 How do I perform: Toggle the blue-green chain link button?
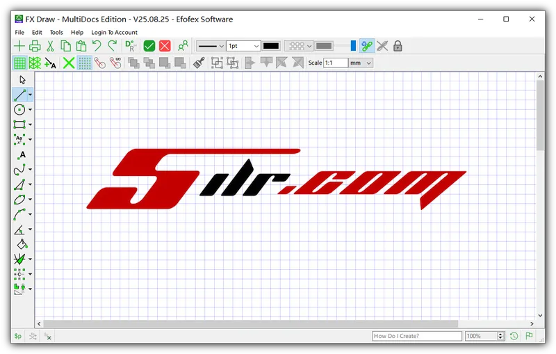(x=367, y=46)
